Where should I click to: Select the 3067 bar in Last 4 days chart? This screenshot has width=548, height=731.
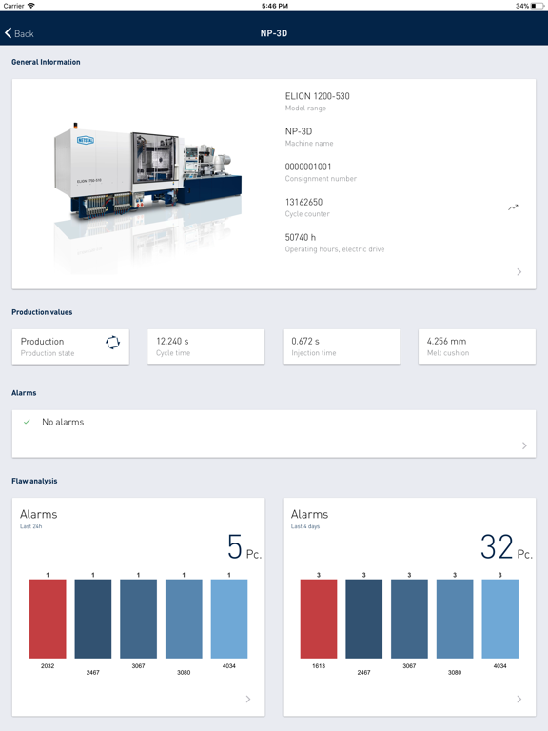[x=409, y=619]
